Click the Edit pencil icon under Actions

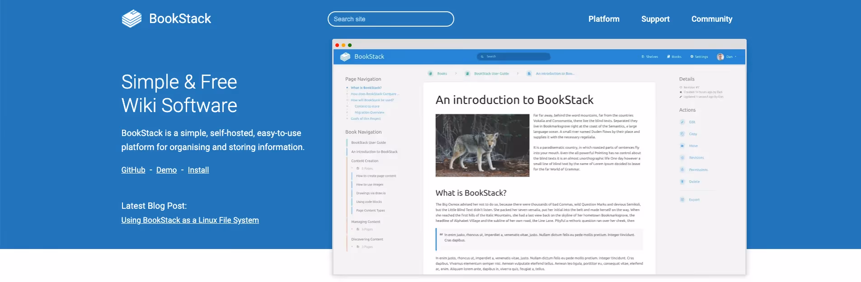[x=682, y=122]
